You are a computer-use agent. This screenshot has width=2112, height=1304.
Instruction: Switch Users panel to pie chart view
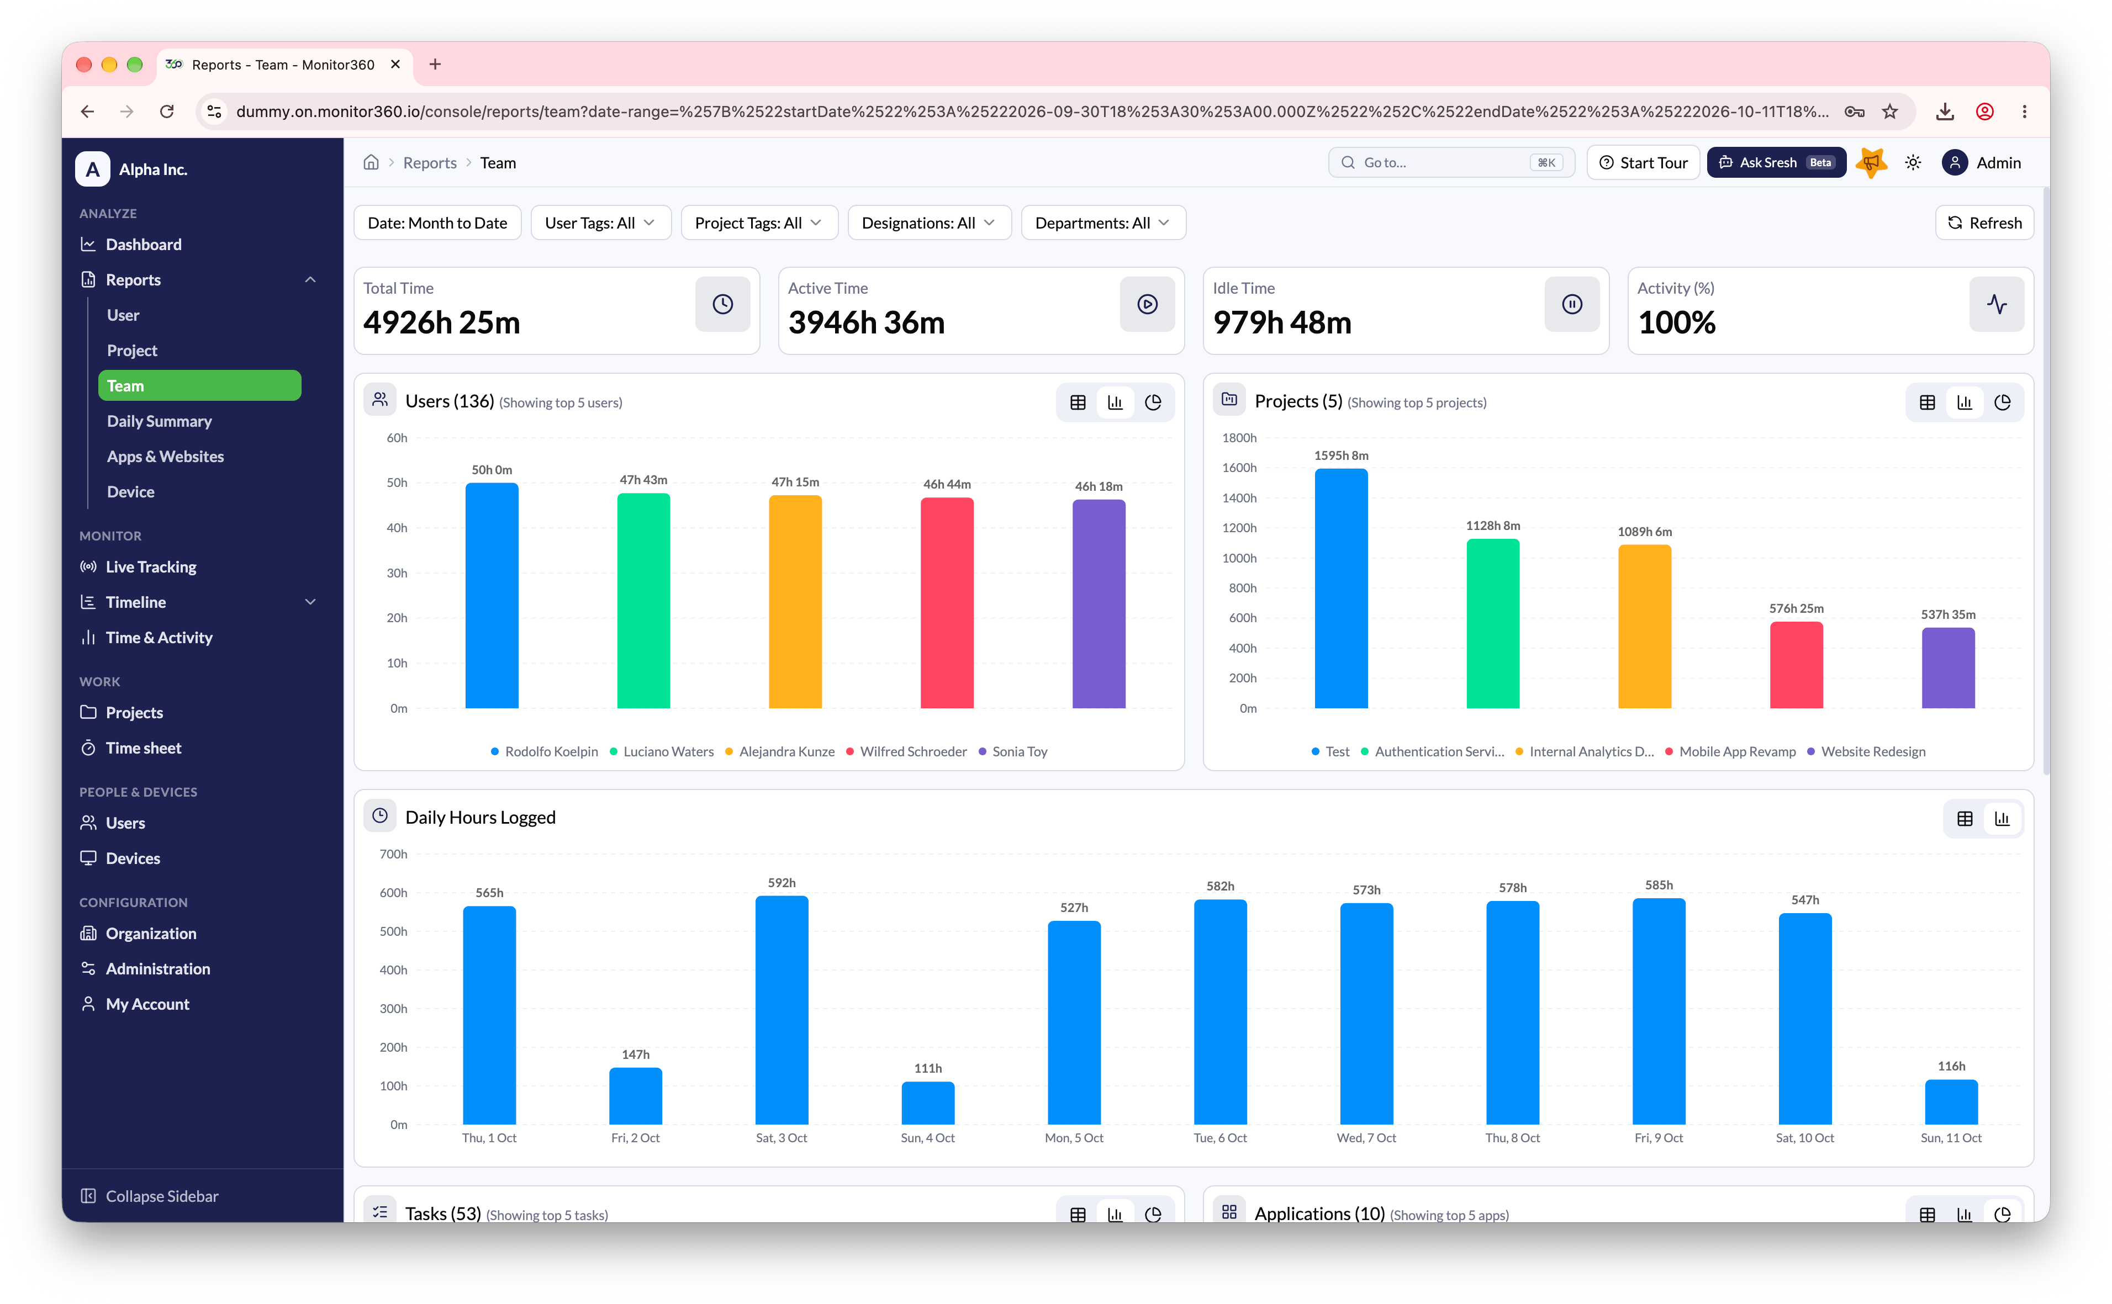1153,402
